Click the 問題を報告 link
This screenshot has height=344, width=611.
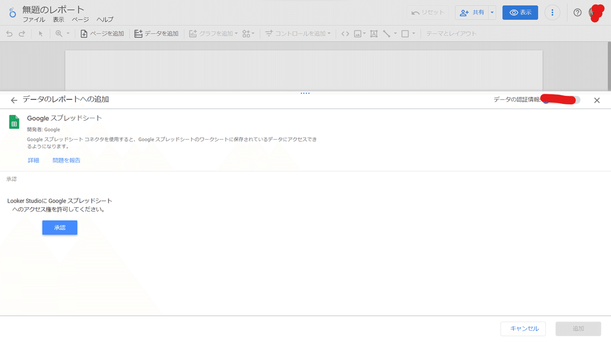click(x=66, y=161)
